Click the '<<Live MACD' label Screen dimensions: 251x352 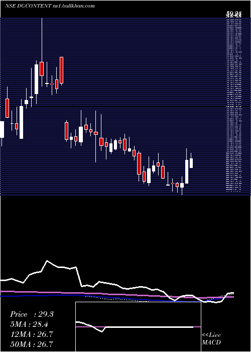pos(211,338)
